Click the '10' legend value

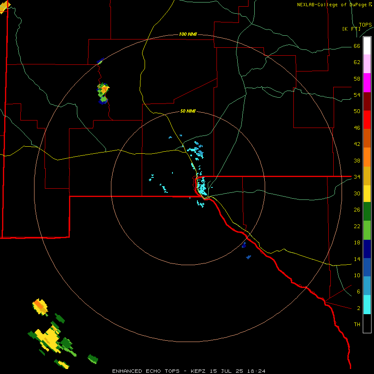[357, 276]
